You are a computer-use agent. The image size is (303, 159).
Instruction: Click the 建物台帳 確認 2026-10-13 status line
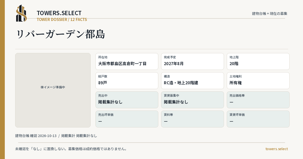[56, 136]
